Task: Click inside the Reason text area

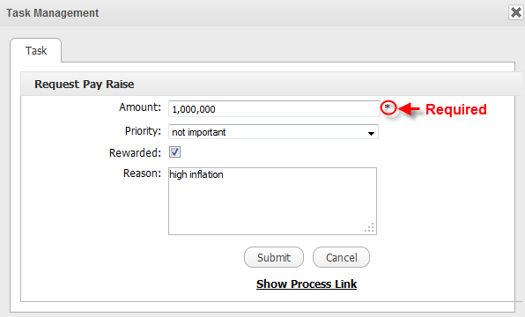Action: tap(272, 201)
